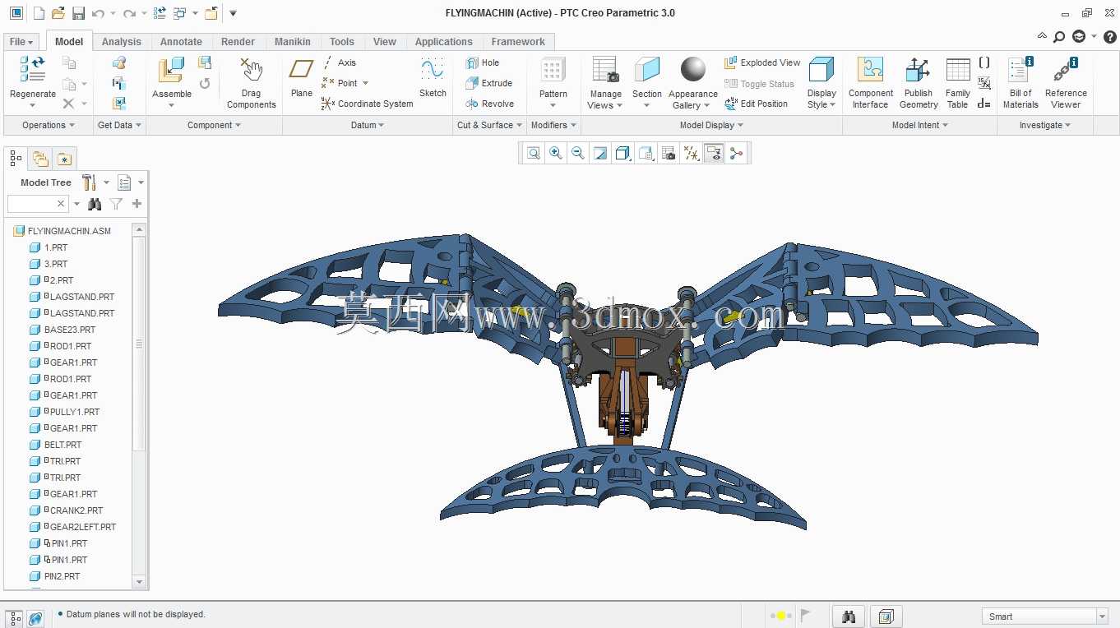Viewport: 1120px width, 628px height.
Task: Open model tree Settings hammer tool
Action: [x=89, y=182]
